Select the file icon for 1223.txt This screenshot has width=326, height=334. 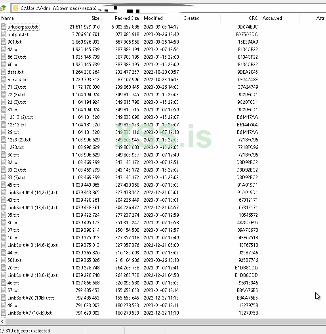[x=4, y=147]
